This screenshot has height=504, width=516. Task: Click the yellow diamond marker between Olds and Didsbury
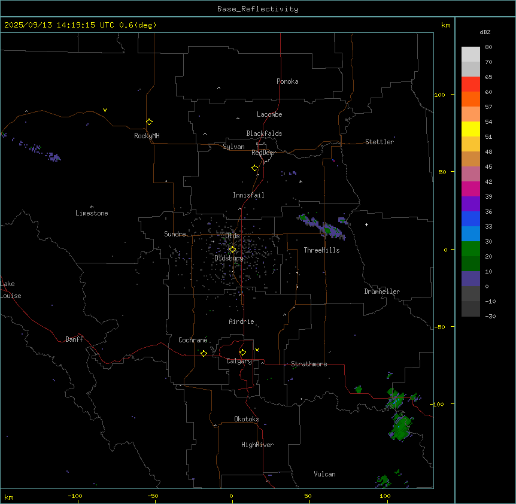[232, 250]
